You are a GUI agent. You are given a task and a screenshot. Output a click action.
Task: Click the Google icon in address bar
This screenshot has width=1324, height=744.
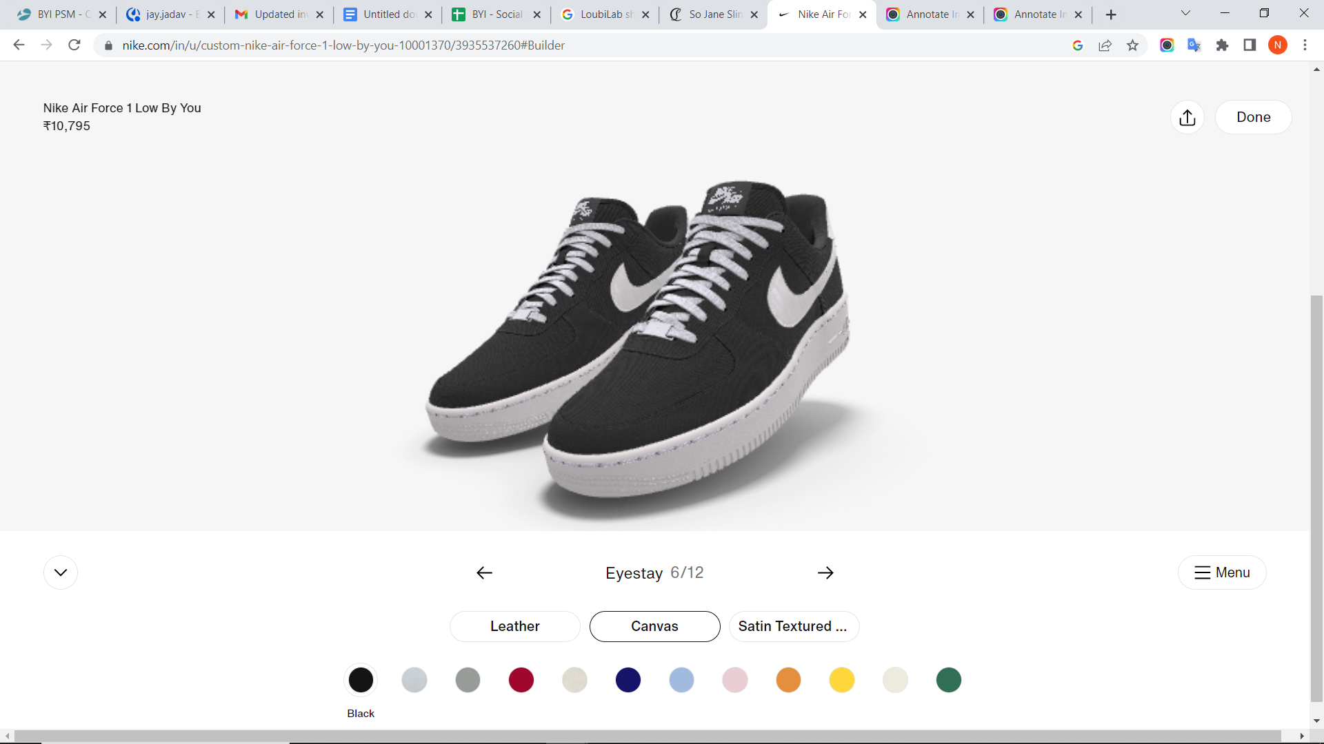coord(1078,45)
